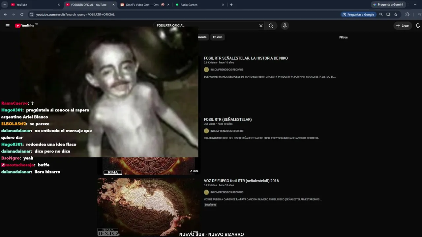
Task: Click chat message 'llora bizarro'
Action: (47, 172)
